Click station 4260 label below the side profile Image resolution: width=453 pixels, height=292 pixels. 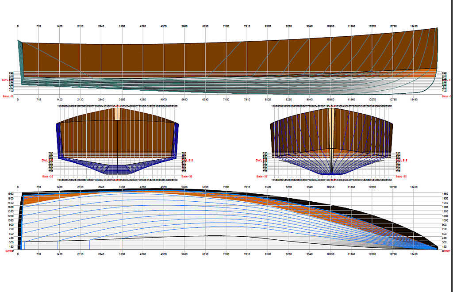[143, 100]
